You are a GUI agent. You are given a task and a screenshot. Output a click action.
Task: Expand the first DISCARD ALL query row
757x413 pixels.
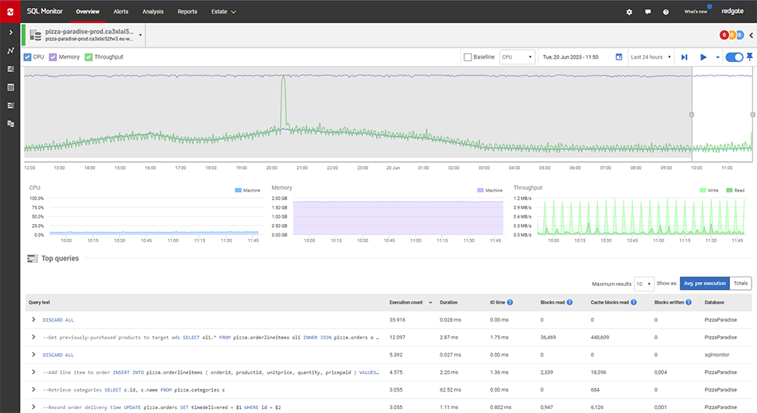tap(33, 319)
